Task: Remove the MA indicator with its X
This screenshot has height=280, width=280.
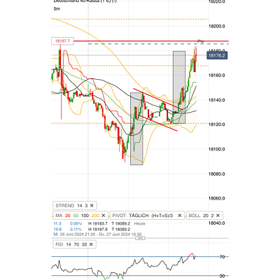Action: (104, 216)
